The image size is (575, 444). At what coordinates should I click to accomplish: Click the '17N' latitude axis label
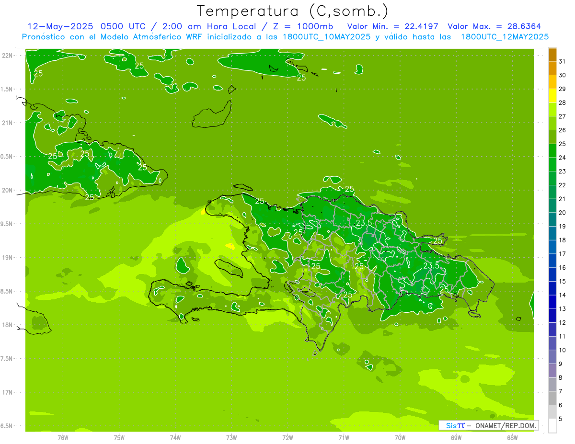coord(7,392)
